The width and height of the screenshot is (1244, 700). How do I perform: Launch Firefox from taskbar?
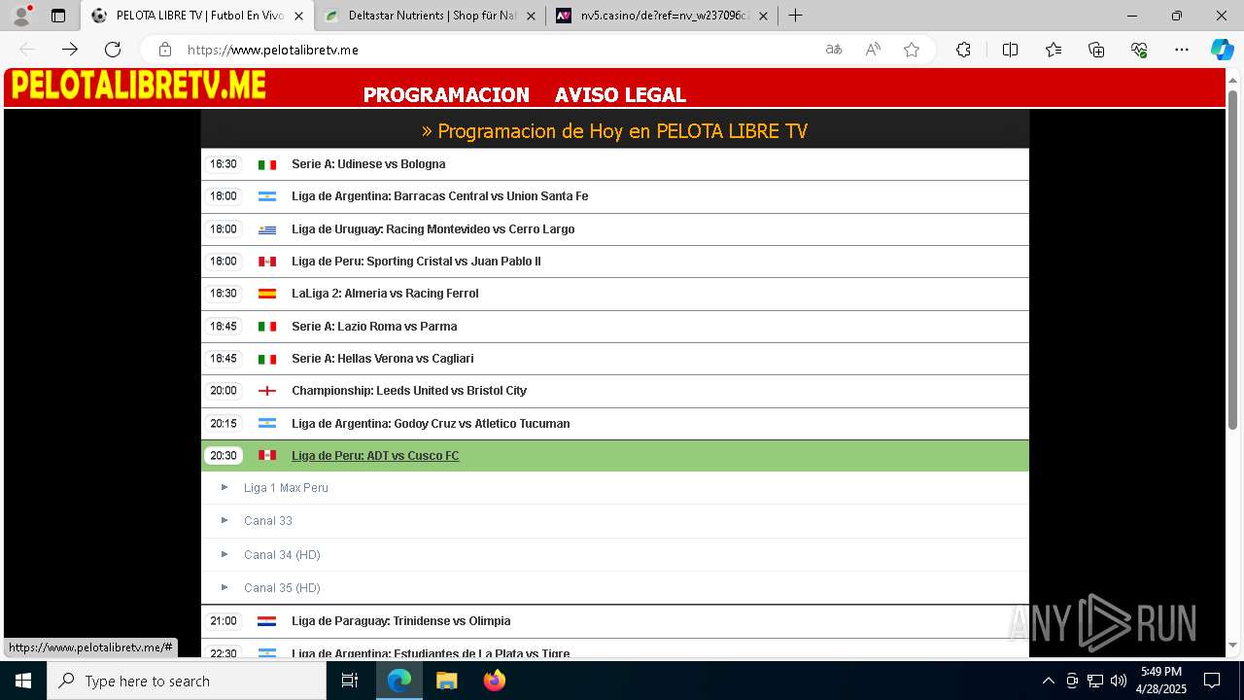coord(494,681)
